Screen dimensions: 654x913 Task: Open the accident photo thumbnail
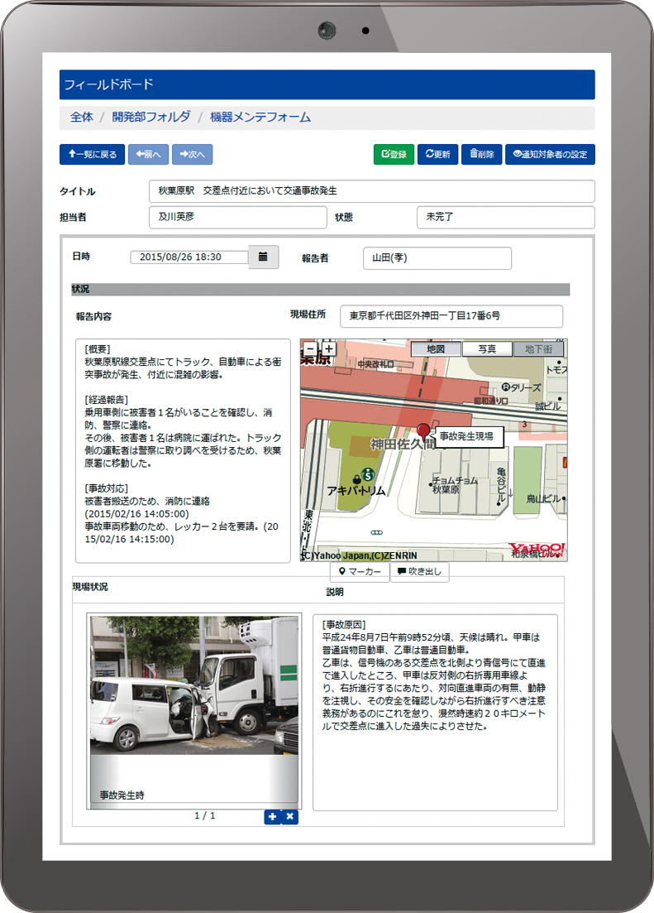click(194, 685)
